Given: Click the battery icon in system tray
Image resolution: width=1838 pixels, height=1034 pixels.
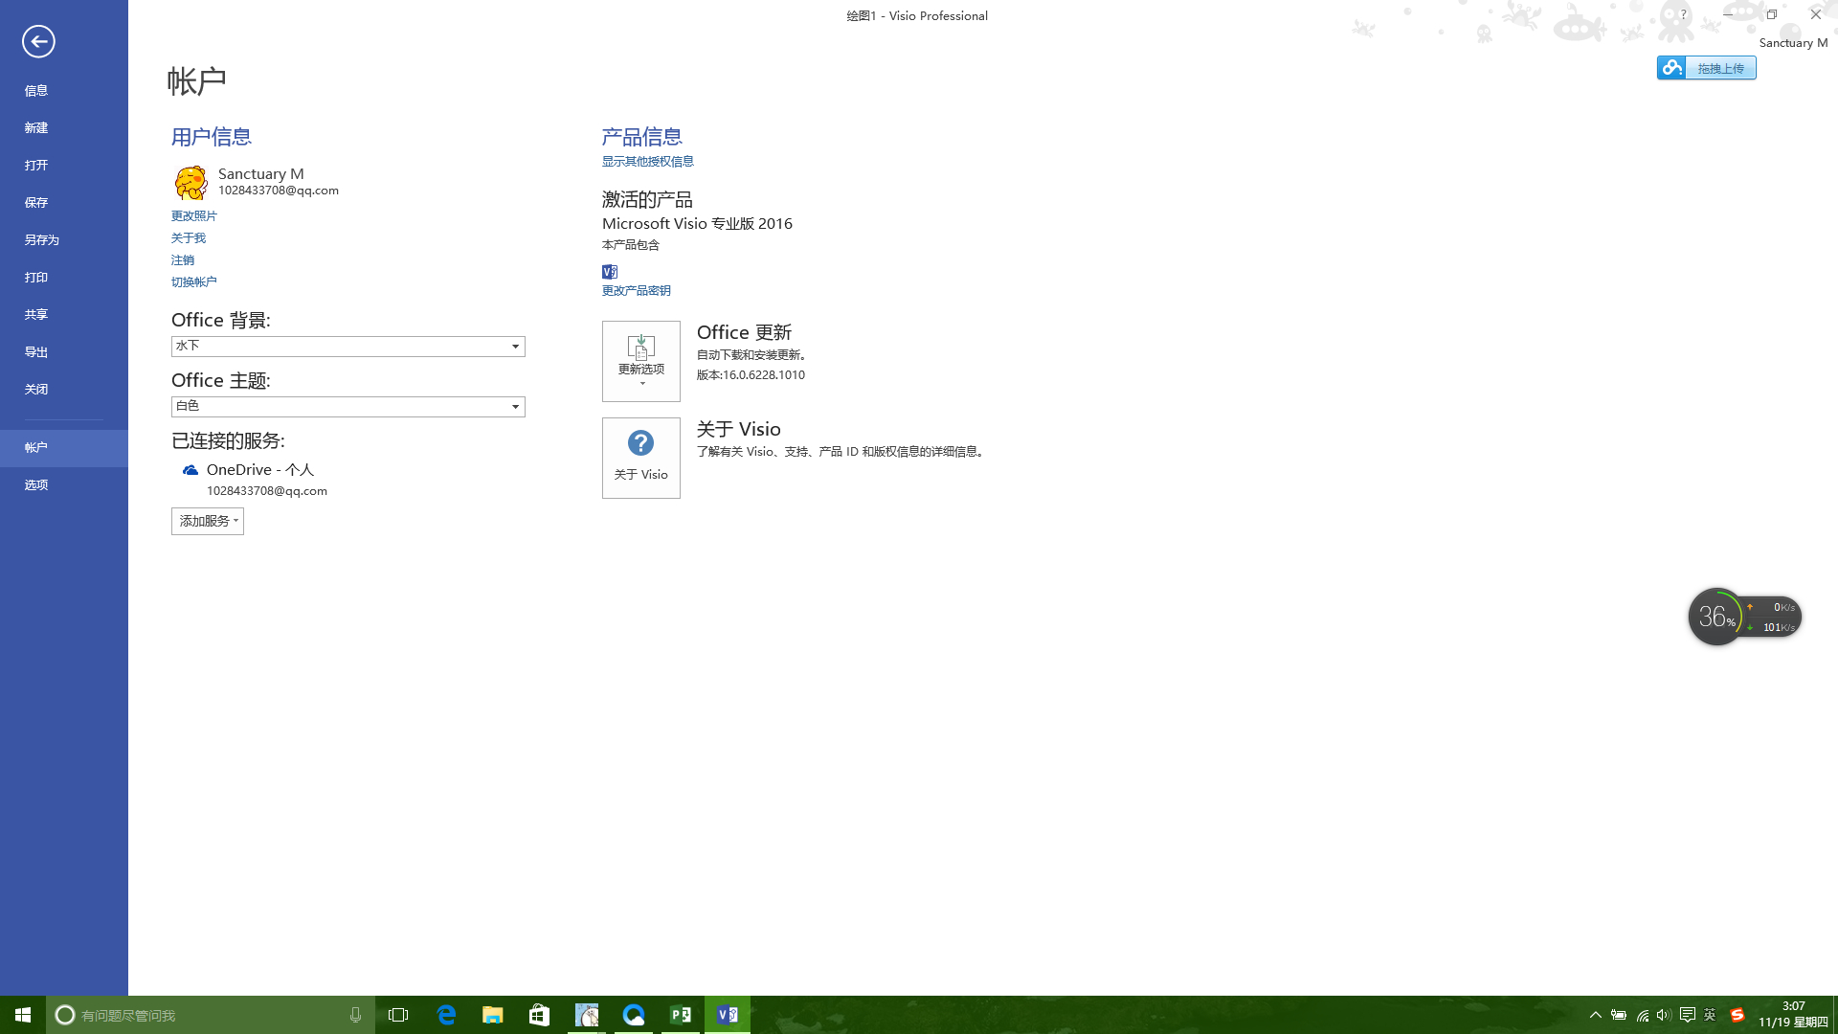Looking at the screenshot, I should tap(1619, 1015).
